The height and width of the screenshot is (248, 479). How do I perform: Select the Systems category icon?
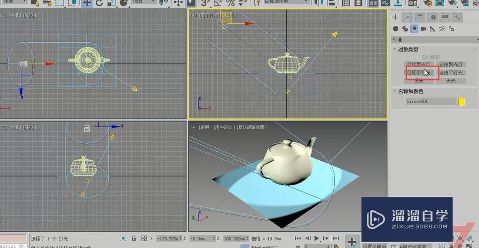click(451, 29)
